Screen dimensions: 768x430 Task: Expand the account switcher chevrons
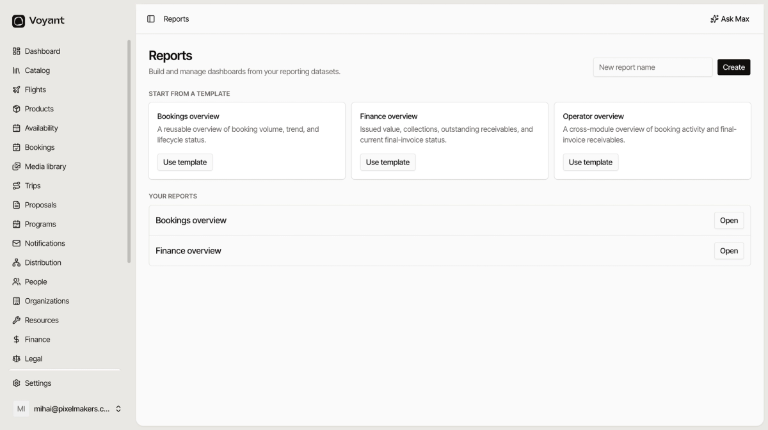[x=118, y=409]
